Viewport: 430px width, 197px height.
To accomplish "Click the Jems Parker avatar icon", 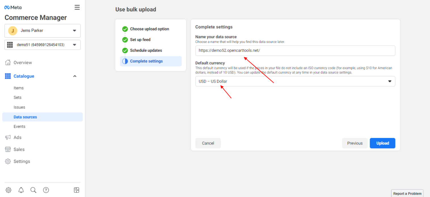I will click(x=13, y=31).
